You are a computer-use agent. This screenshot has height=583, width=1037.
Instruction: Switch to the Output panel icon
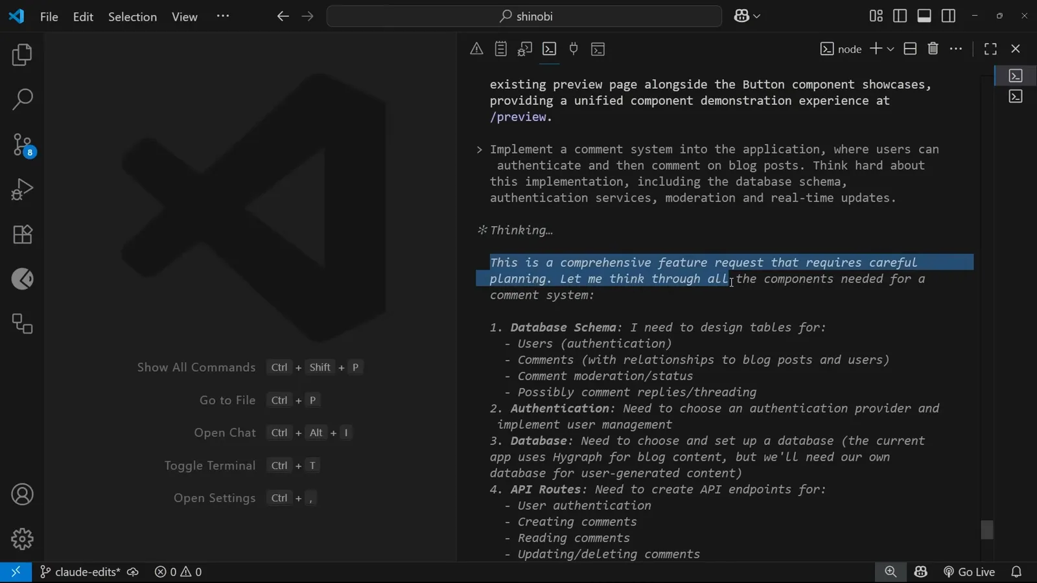[500, 49]
